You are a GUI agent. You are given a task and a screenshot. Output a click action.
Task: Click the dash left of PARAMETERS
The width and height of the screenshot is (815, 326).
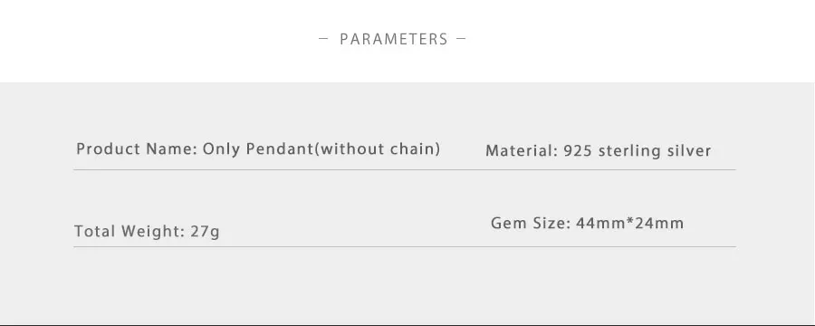[x=323, y=38]
